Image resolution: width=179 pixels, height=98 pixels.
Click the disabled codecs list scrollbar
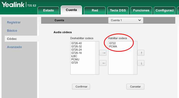(x=97, y=58)
